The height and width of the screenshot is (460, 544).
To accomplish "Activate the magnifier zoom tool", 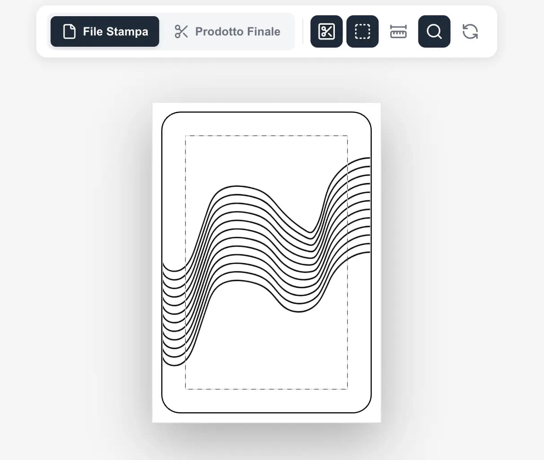I will pyautogui.click(x=434, y=31).
